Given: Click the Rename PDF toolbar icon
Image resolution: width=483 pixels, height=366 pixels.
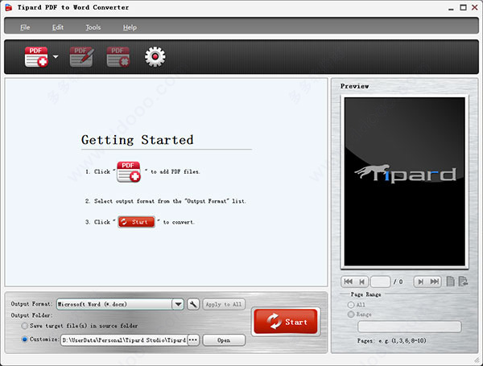Looking at the screenshot, I should (x=81, y=56).
